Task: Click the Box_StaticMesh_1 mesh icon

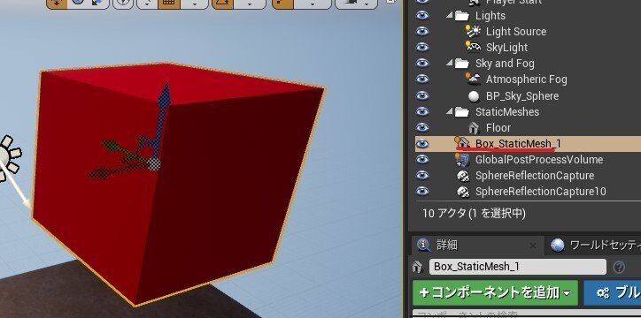Action: point(462,143)
